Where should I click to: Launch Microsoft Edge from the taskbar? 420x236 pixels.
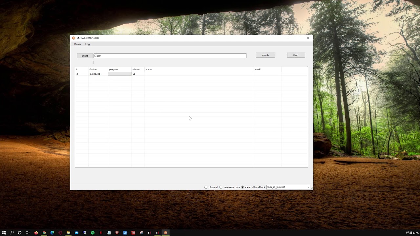tap(52, 233)
